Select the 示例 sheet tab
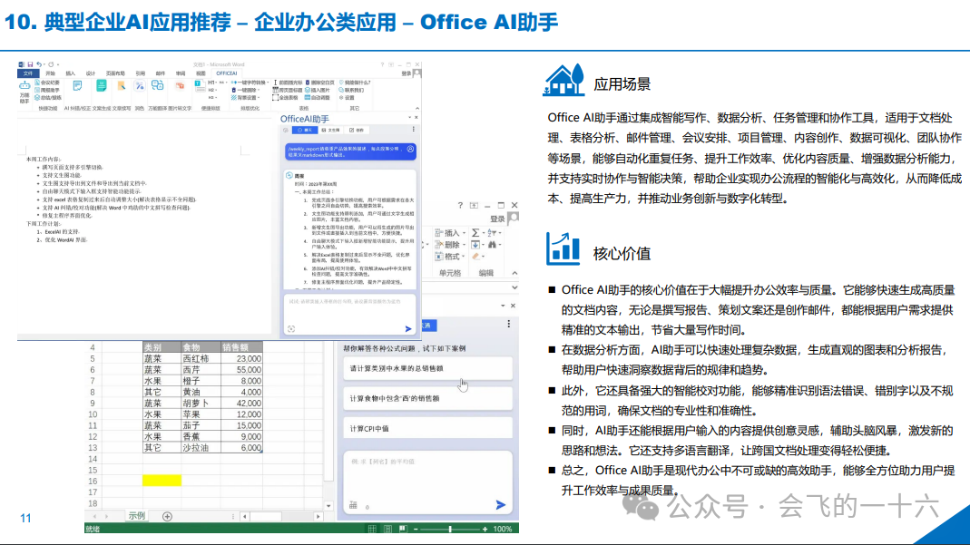Image resolution: width=970 pixels, height=545 pixels. [137, 516]
